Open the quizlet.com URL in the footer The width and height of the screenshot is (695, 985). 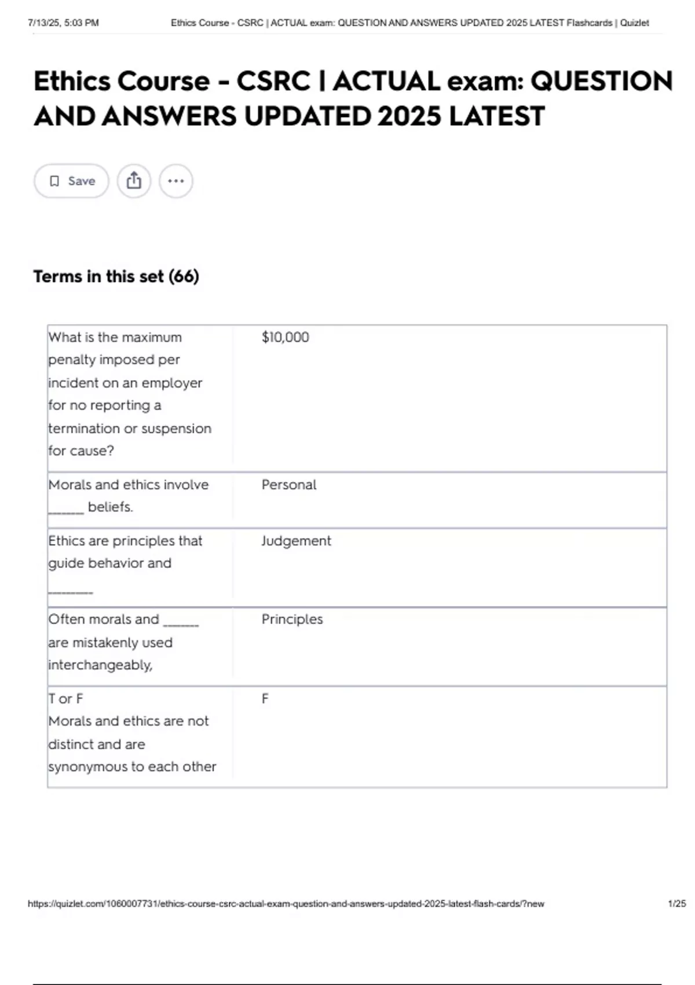[x=286, y=904]
